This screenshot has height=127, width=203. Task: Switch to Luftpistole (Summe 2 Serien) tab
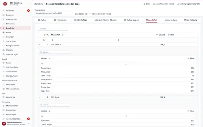click(106, 20)
